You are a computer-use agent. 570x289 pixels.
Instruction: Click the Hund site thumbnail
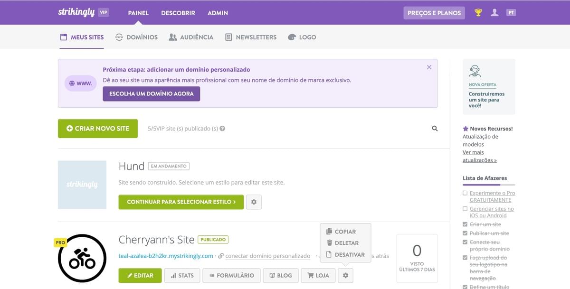click(x=82, y=185)
